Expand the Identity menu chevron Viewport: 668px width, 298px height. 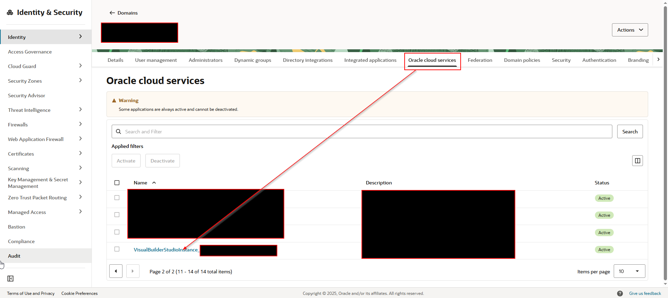pos(80,36)
